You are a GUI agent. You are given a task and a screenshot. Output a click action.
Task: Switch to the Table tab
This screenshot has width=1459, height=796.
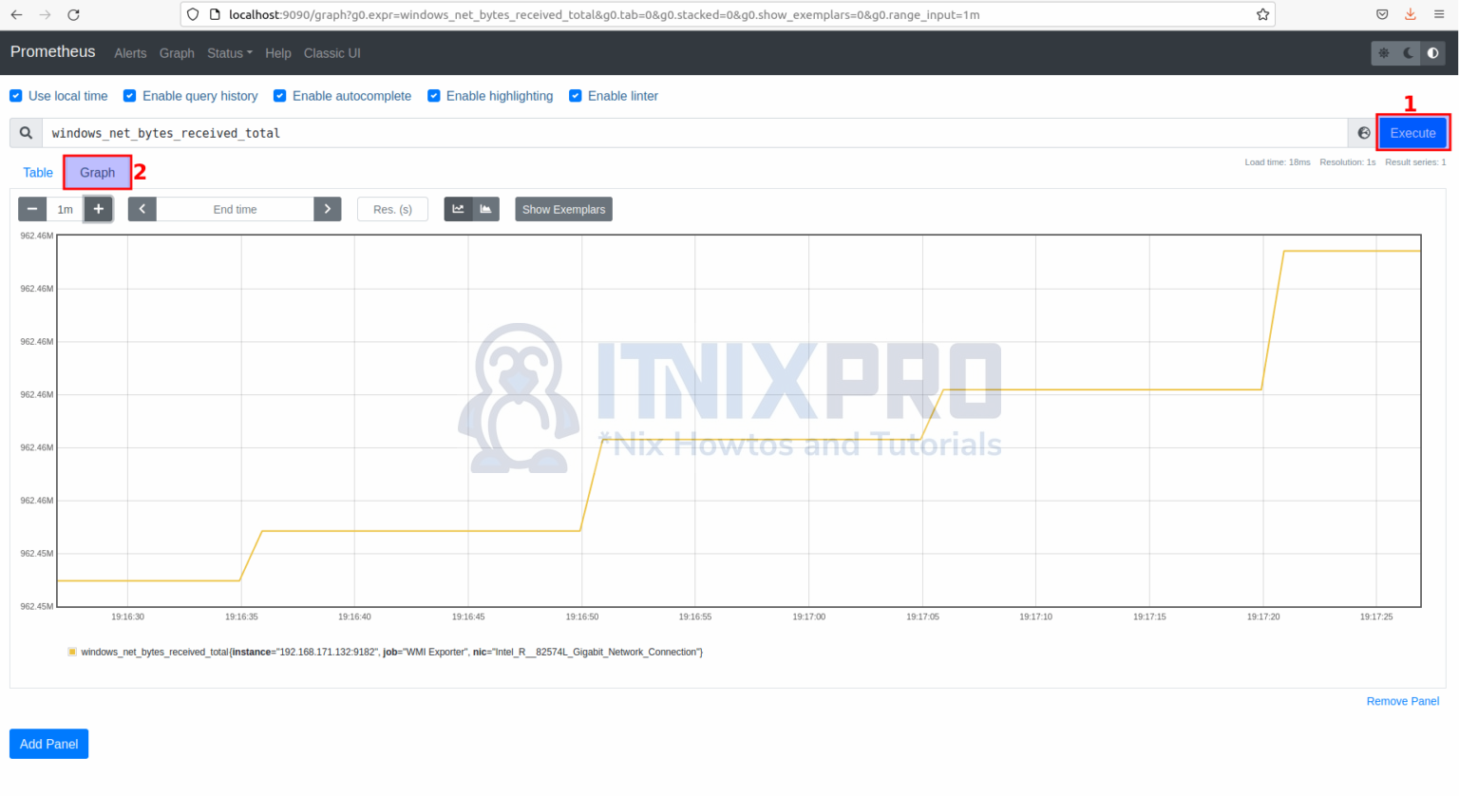tap(38, 172)
